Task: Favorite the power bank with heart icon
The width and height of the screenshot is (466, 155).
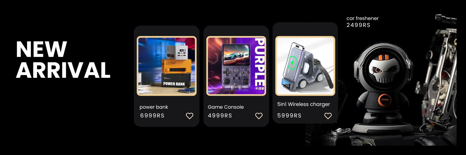Action: coord(190,116)
